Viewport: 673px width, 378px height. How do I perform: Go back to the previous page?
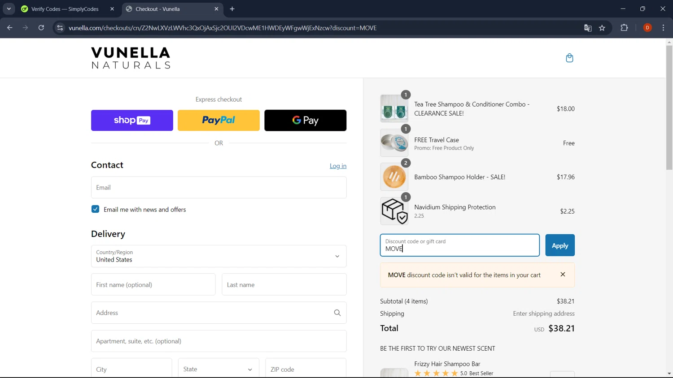10,28
